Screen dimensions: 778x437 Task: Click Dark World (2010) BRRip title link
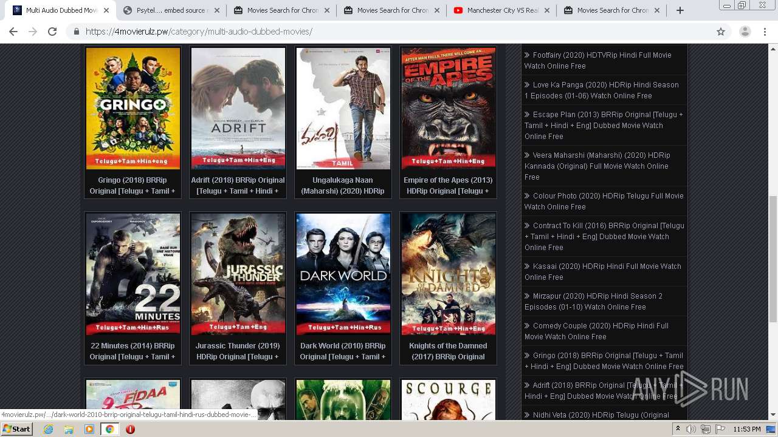[343, 351]
